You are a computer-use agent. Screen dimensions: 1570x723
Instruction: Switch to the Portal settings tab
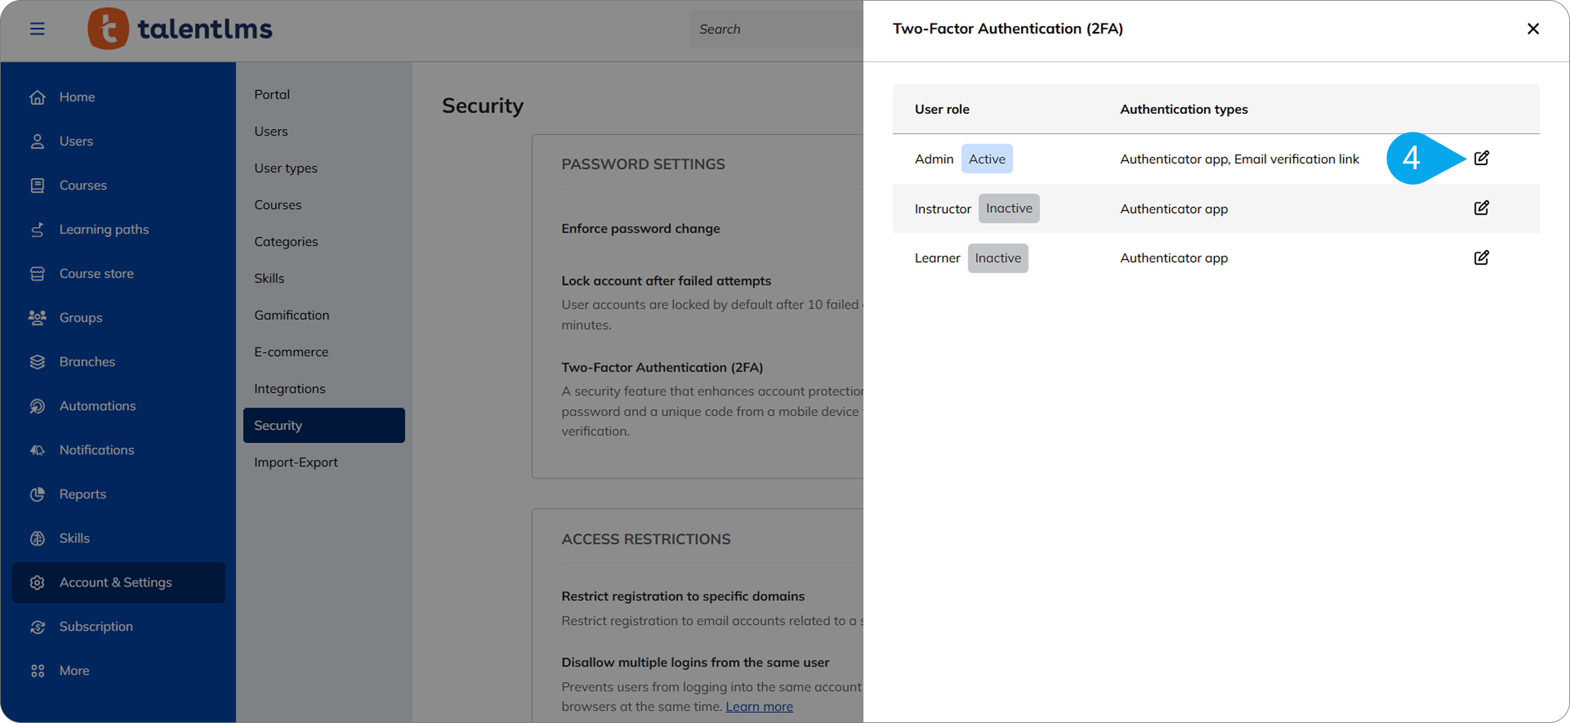271,94
